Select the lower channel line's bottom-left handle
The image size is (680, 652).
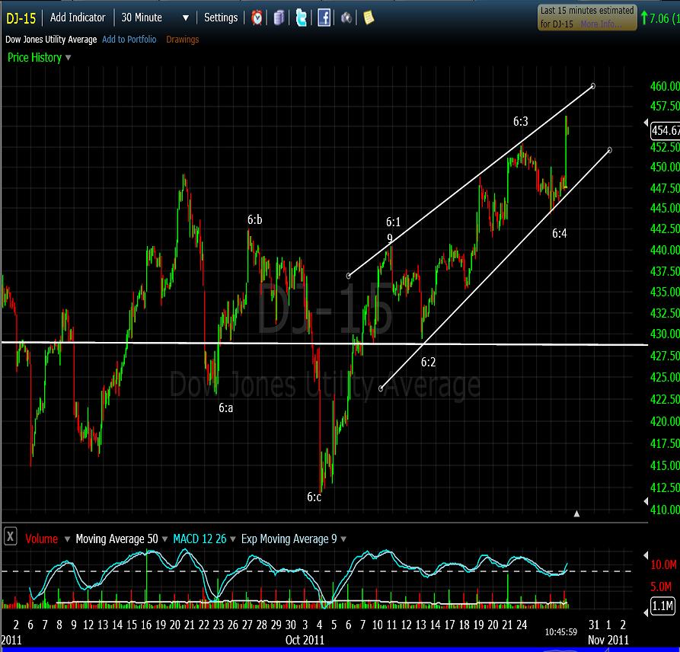click(381, 388)
